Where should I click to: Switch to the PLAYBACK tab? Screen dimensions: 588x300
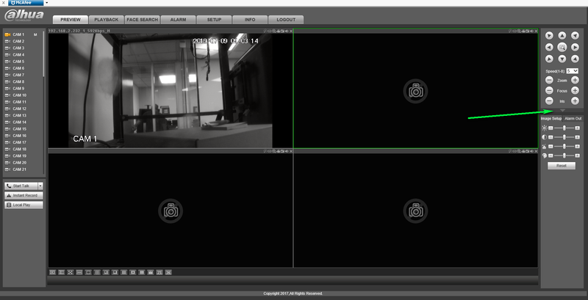tap(106, 20)
